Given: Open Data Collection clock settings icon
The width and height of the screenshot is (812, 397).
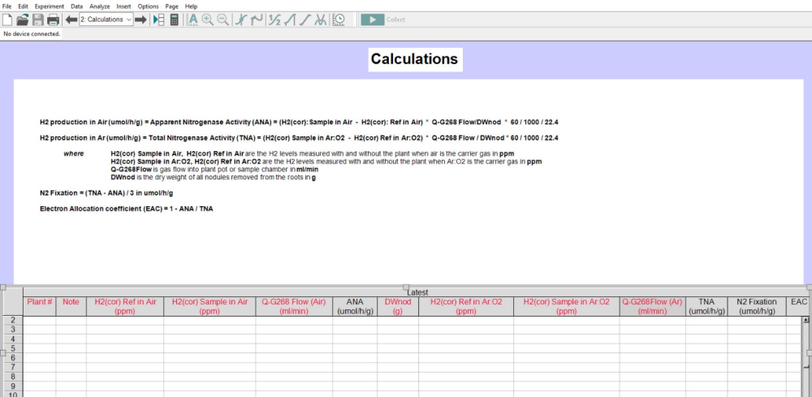Looking at the screenshot, I should [x=339, y=19].
